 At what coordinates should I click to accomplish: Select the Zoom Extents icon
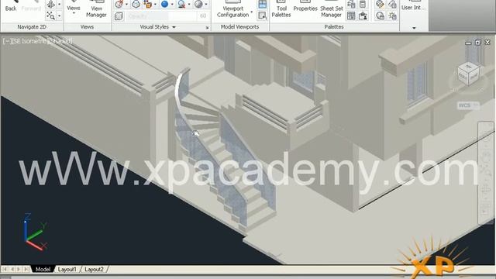[x=50, y=15]
